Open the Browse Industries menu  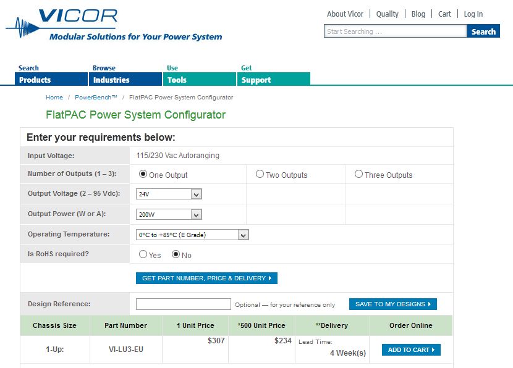(125, 79)
